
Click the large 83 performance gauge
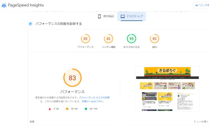click(72, 78)
